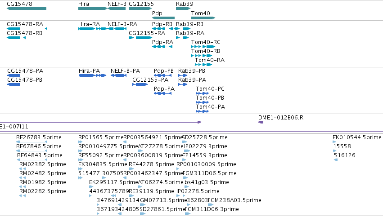
Task: Select the CG12155 gene label
Action: (141, 4)
